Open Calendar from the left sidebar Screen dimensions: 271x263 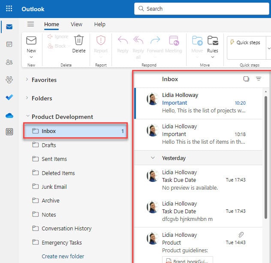(x=9, y=44)
